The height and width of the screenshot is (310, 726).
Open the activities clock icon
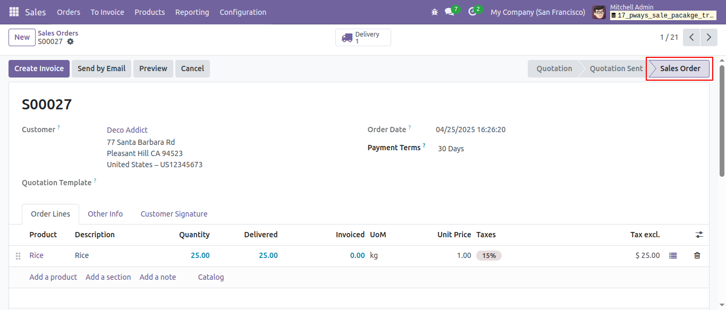[472, 12]
